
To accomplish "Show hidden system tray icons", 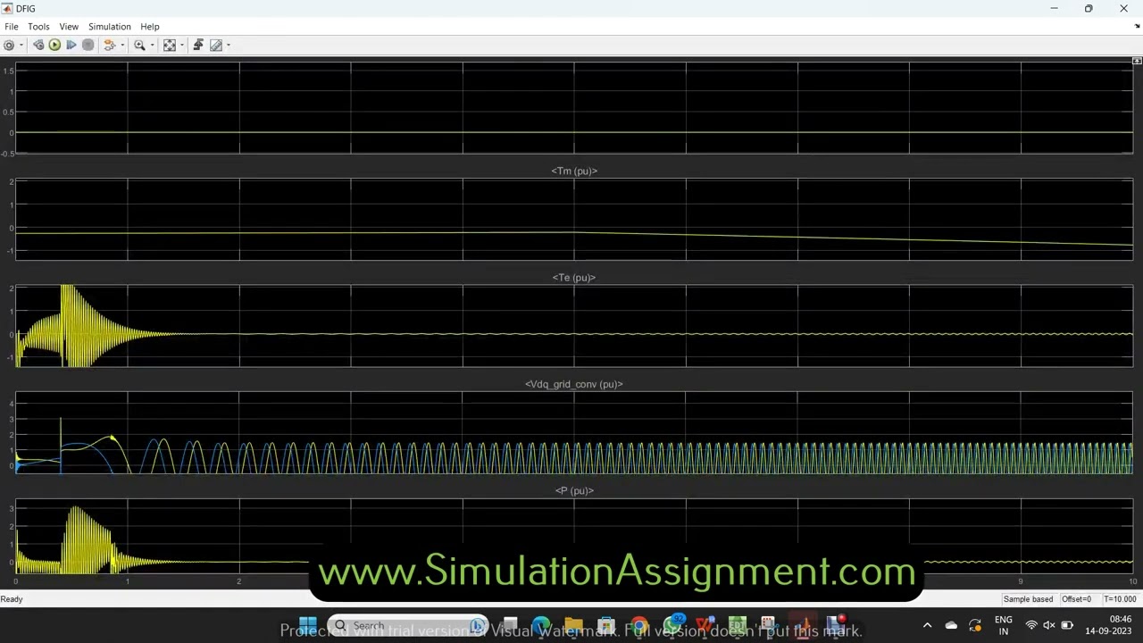I will coord(927,625).
